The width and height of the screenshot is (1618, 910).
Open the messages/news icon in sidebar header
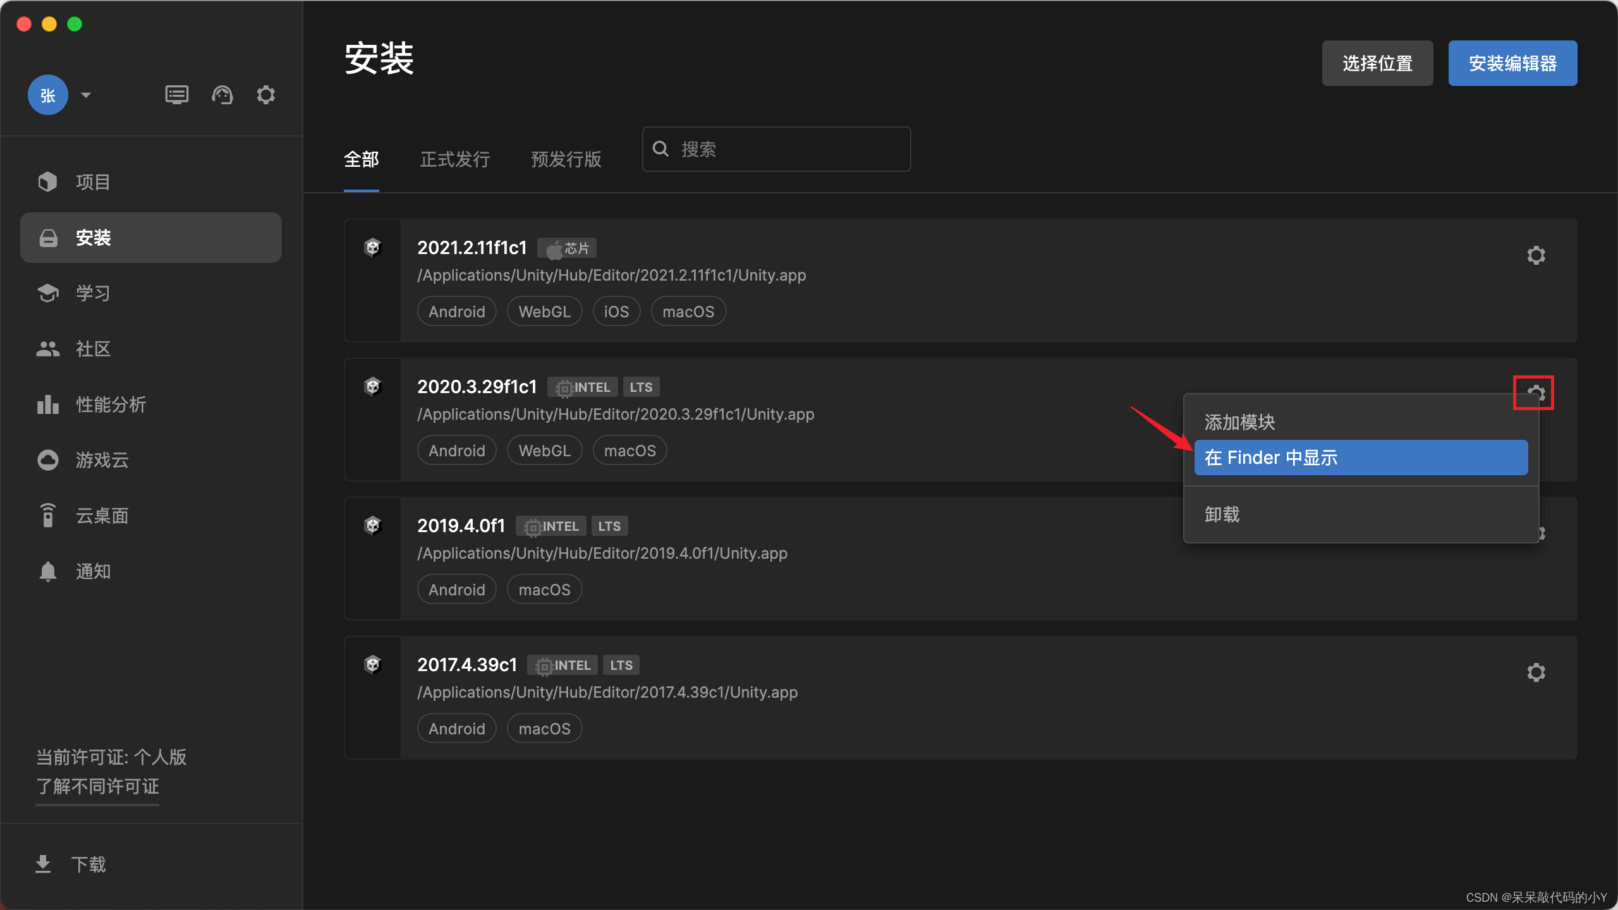176,95
